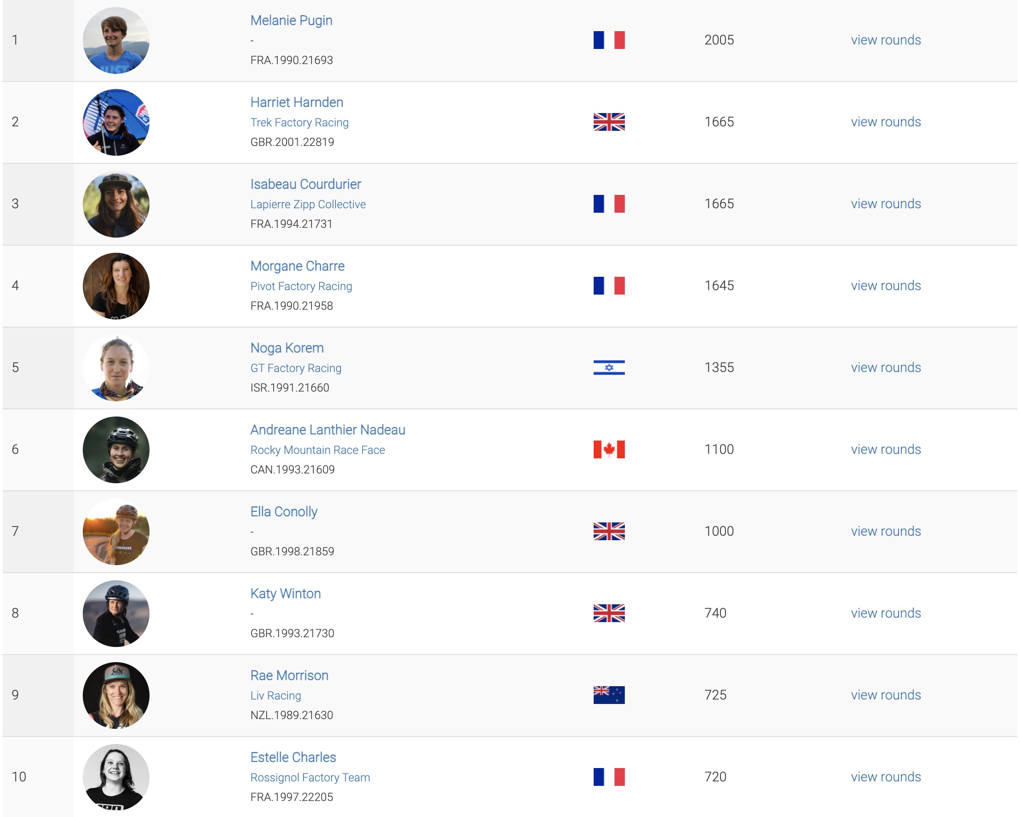
Task: Click the French flag beside Morgane Charre
Action: click(608, 286)
